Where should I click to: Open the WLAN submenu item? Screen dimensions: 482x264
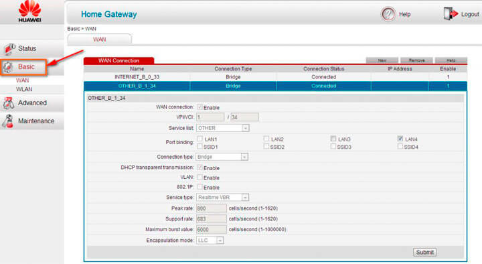[x=24, y=89]
